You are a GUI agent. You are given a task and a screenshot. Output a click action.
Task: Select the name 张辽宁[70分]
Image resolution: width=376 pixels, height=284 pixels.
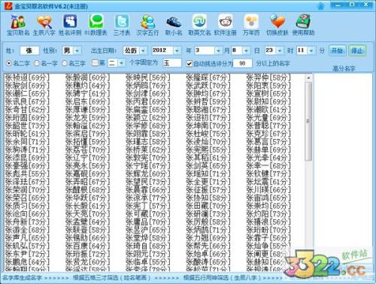pos(88,158)
